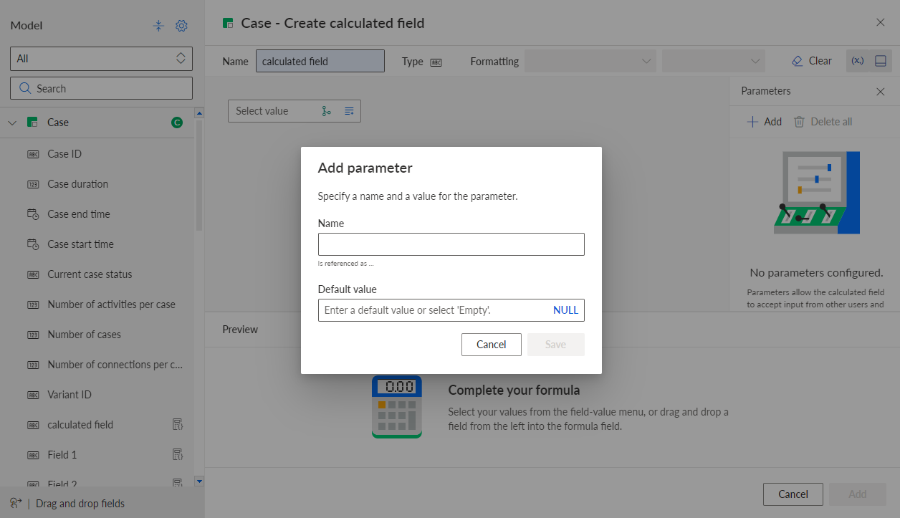Image resolution: width=900 pixels, height=518 pixels.
Task: Click the datetime icon beside Case end time
Action: 33,214
